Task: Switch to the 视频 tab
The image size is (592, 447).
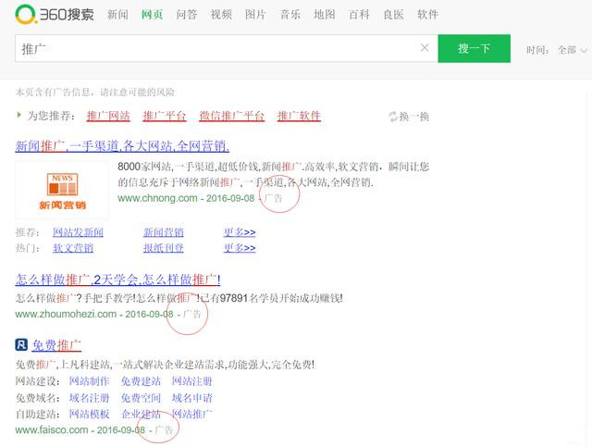Action: tap(221, 15)
